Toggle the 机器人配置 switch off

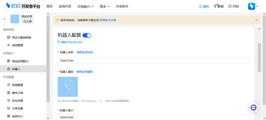click(x=87, y=35)
